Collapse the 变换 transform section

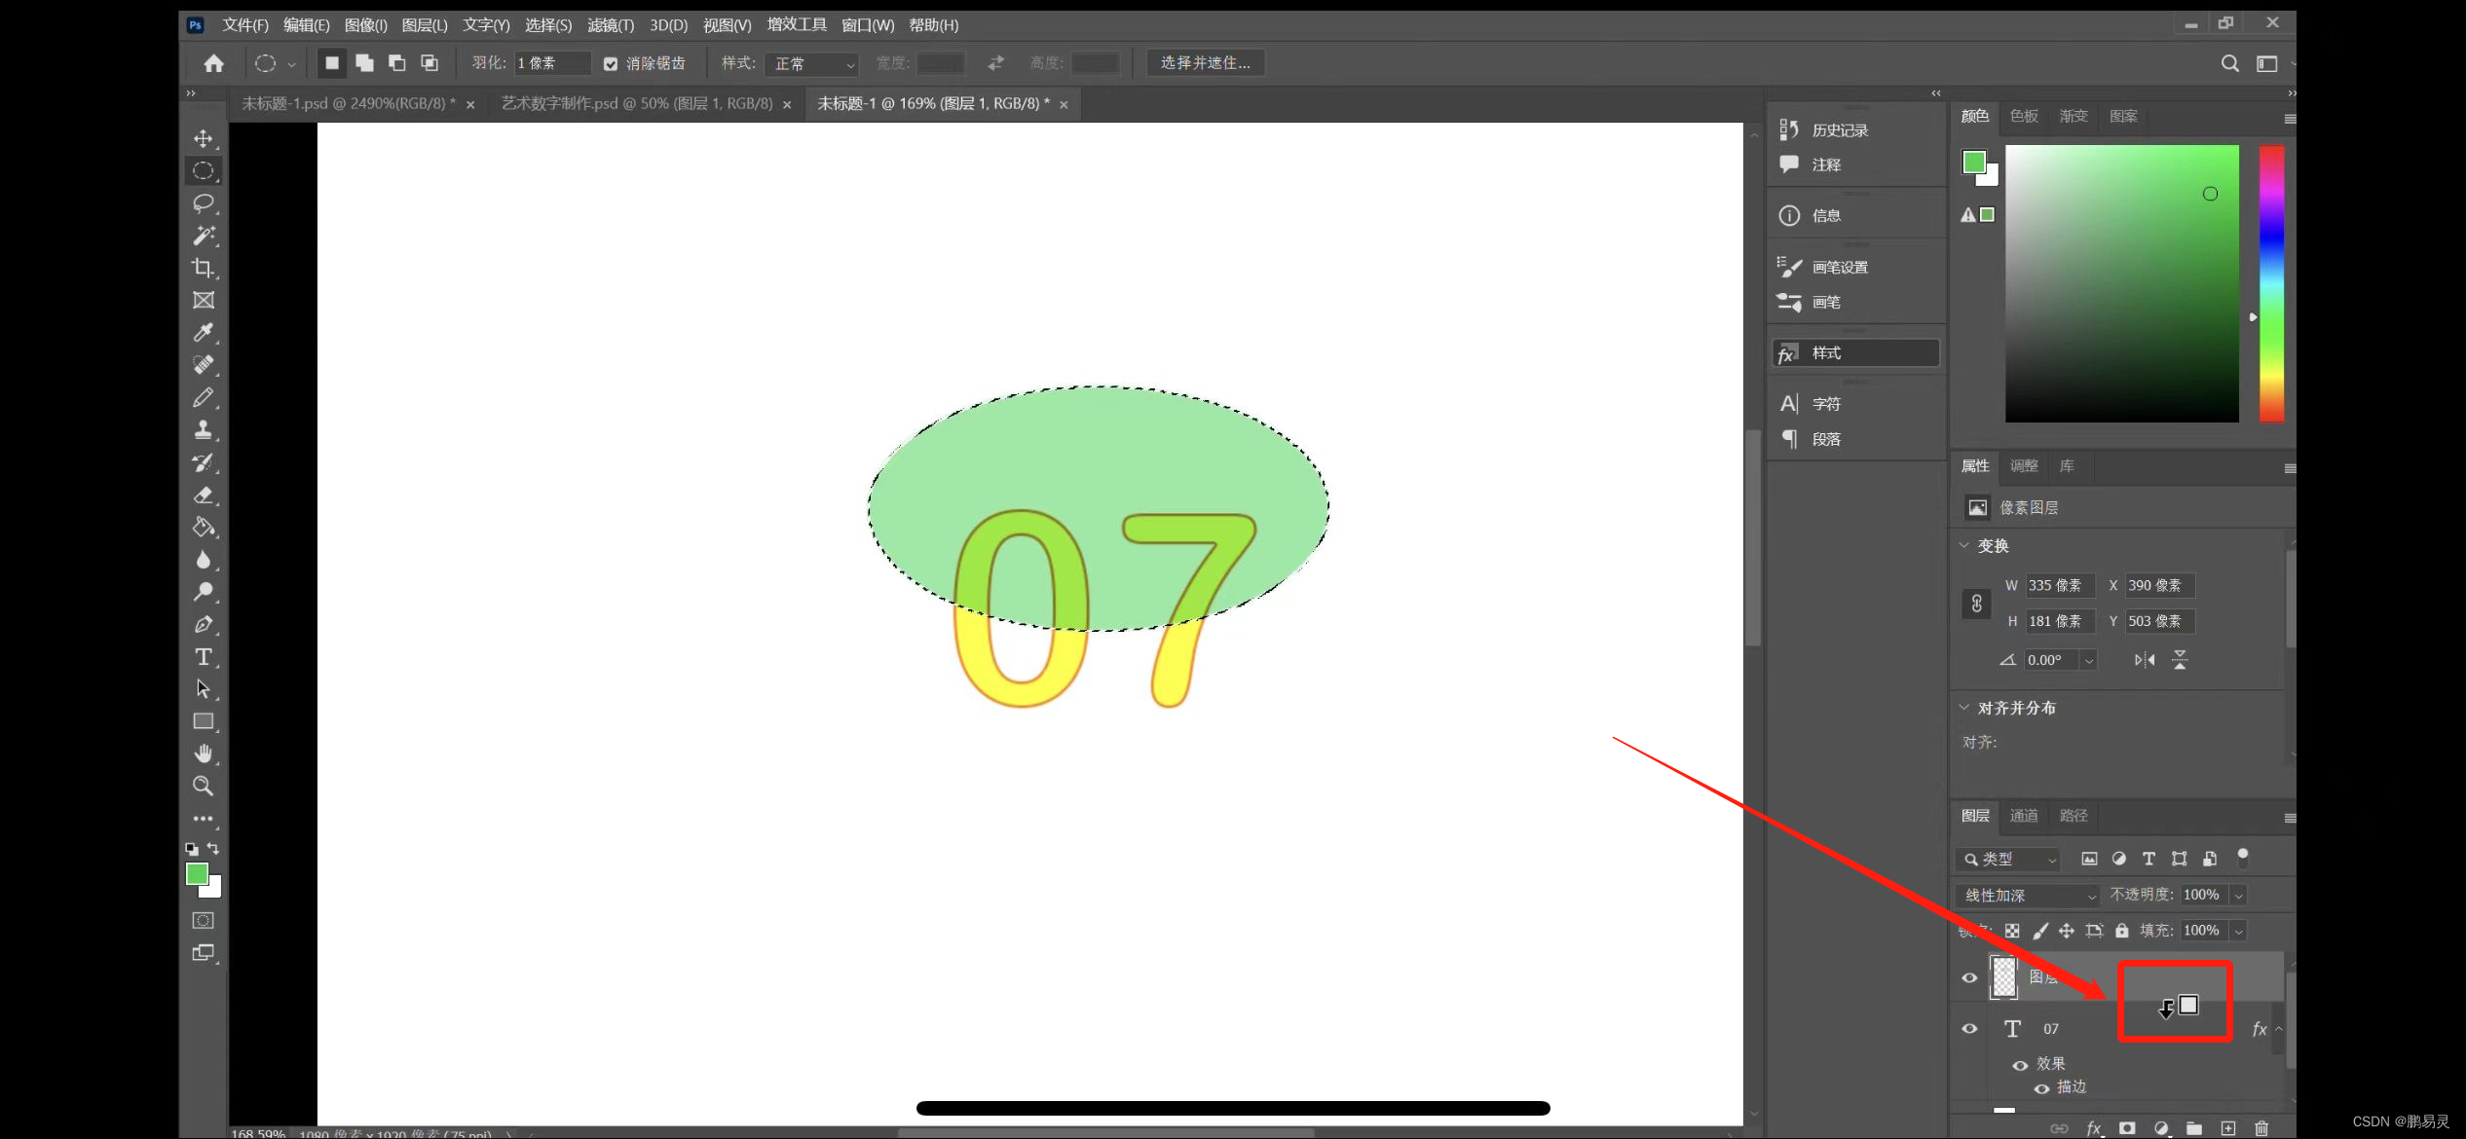coord(1964,545)
